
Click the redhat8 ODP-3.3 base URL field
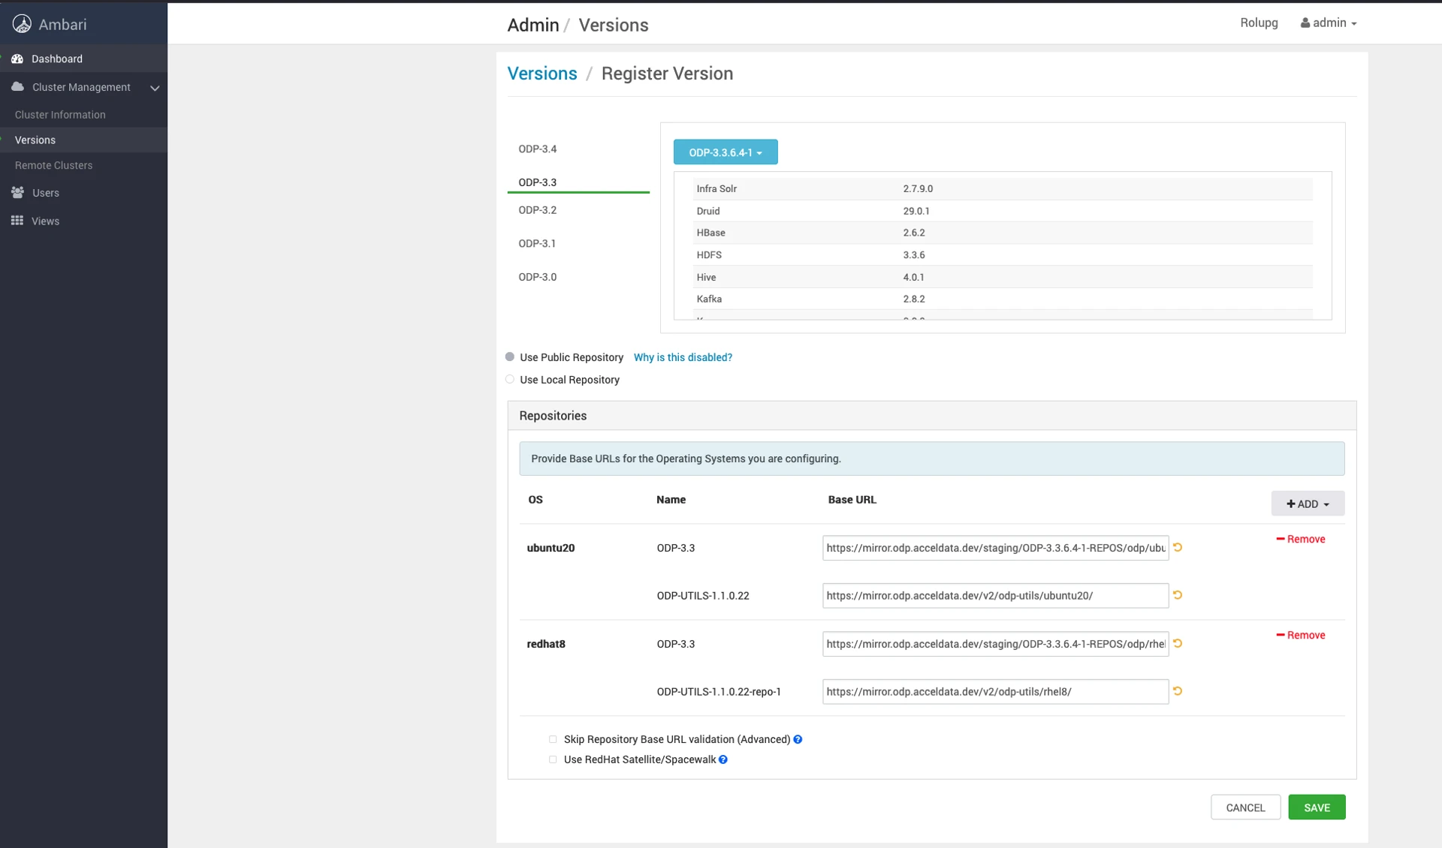pos(995,644)
